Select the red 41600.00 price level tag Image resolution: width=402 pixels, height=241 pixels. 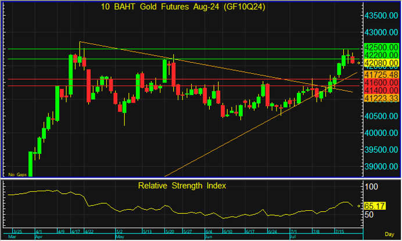381,84
